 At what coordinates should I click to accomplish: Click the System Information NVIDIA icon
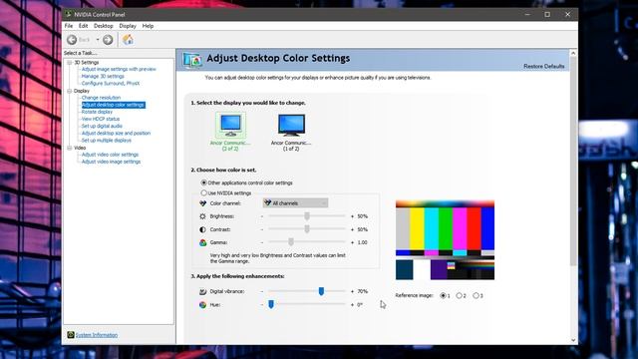71,335
